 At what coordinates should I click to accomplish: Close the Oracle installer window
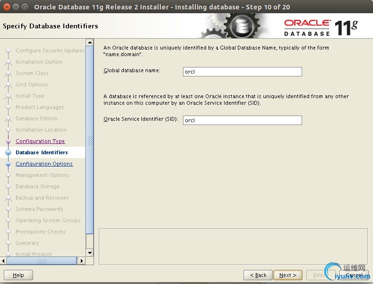(x=7, y=7)
